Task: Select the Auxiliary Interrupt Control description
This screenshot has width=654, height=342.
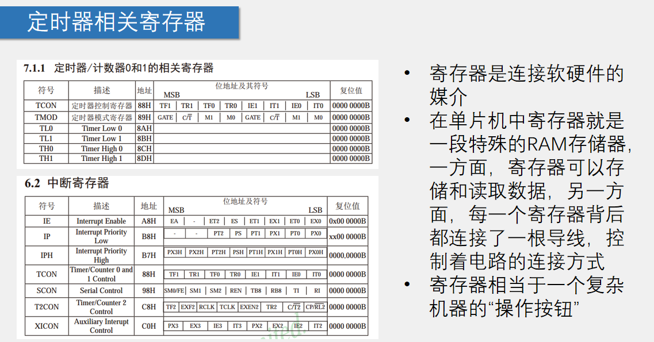Action: click(101, 326)
